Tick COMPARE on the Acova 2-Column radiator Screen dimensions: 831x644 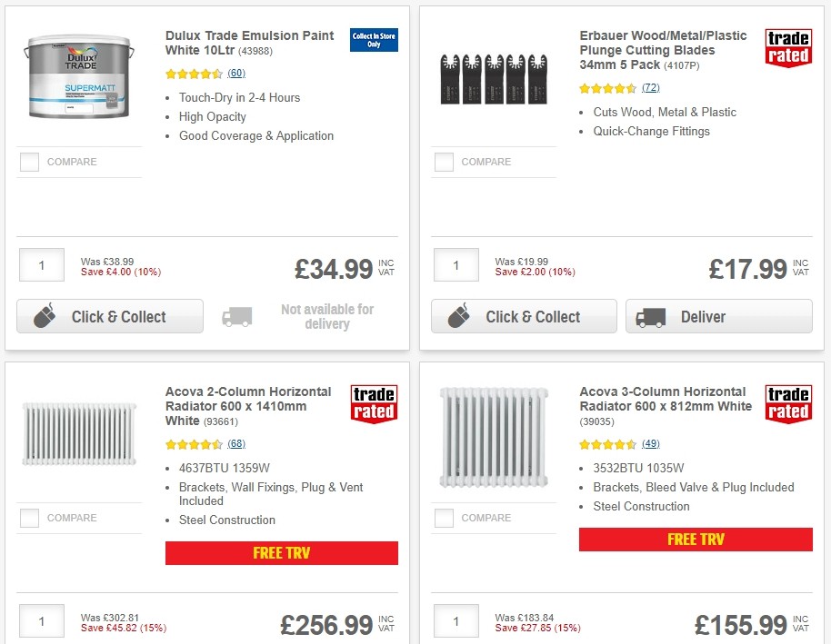click(x=29, y=518)
